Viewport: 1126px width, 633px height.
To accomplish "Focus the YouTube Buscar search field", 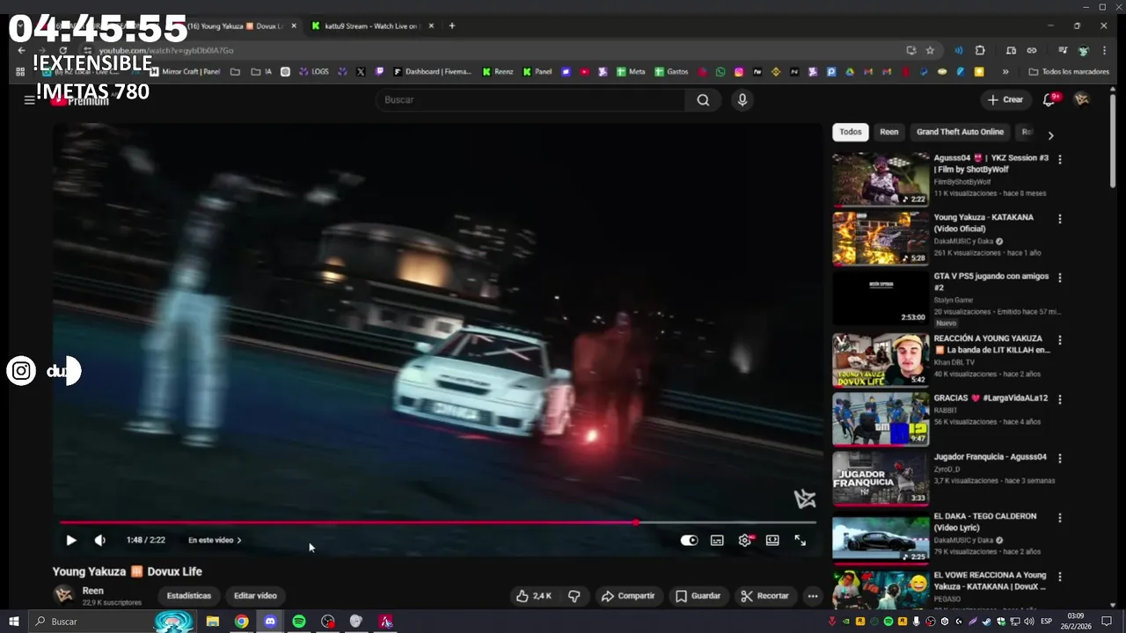I will pos(530,100).
